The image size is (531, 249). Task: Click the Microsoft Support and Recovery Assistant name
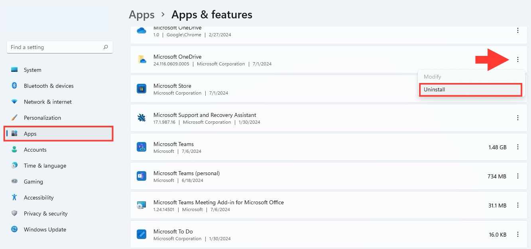(x=205, y=115)
